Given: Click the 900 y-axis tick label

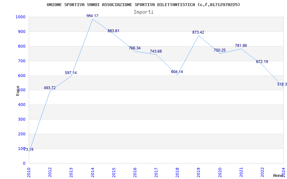Looking at the screenshot, I should coord(22,32).
